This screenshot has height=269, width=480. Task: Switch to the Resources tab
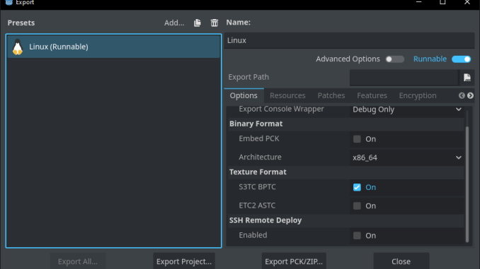287,95
